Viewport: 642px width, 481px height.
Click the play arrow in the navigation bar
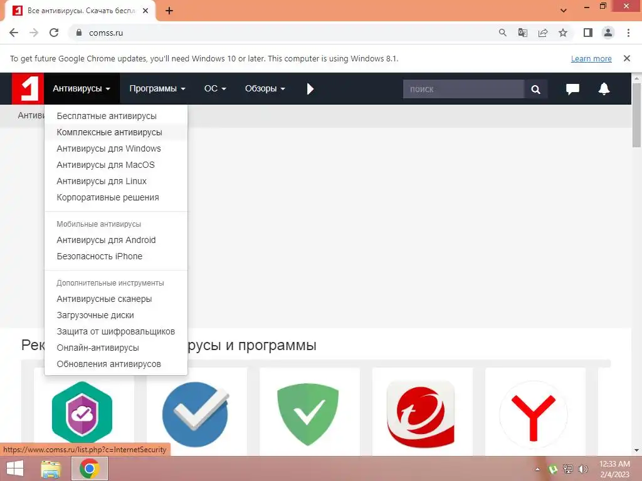pos(310,89)
